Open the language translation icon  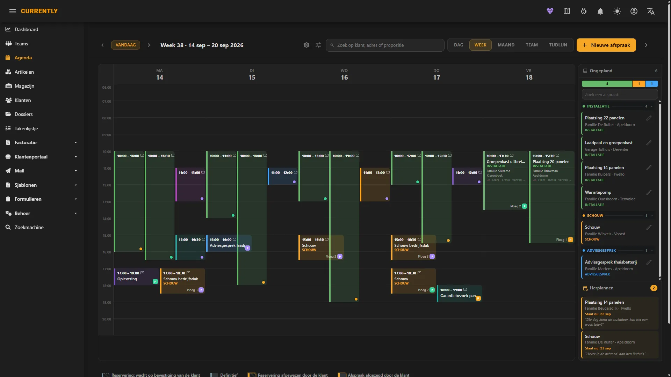pyautogui.click(x=651, y=11)
